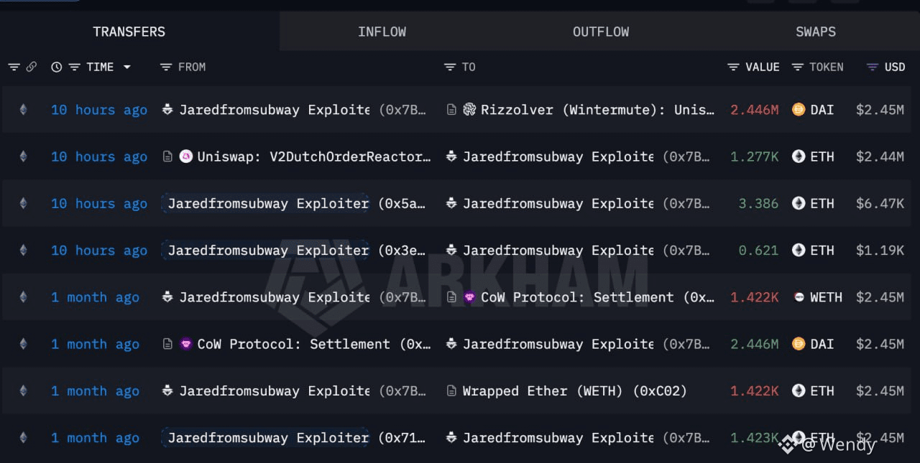
Task: Open the OUTFLOW tab
Action: pyautogui.click(x=600, y=32)
